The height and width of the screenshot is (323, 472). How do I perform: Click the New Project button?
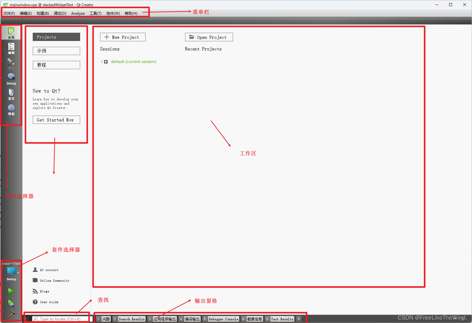123,37
